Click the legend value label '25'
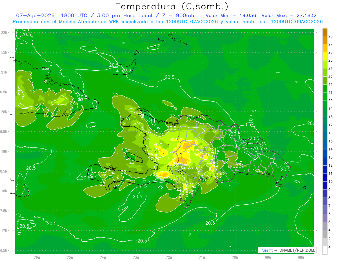338x261 pixels. click(331, 60)
